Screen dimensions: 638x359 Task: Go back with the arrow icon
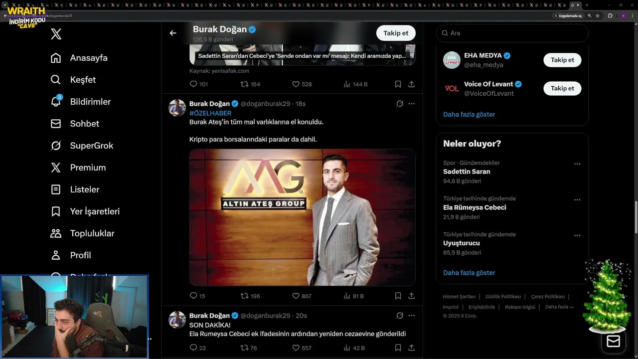point(173,33)
